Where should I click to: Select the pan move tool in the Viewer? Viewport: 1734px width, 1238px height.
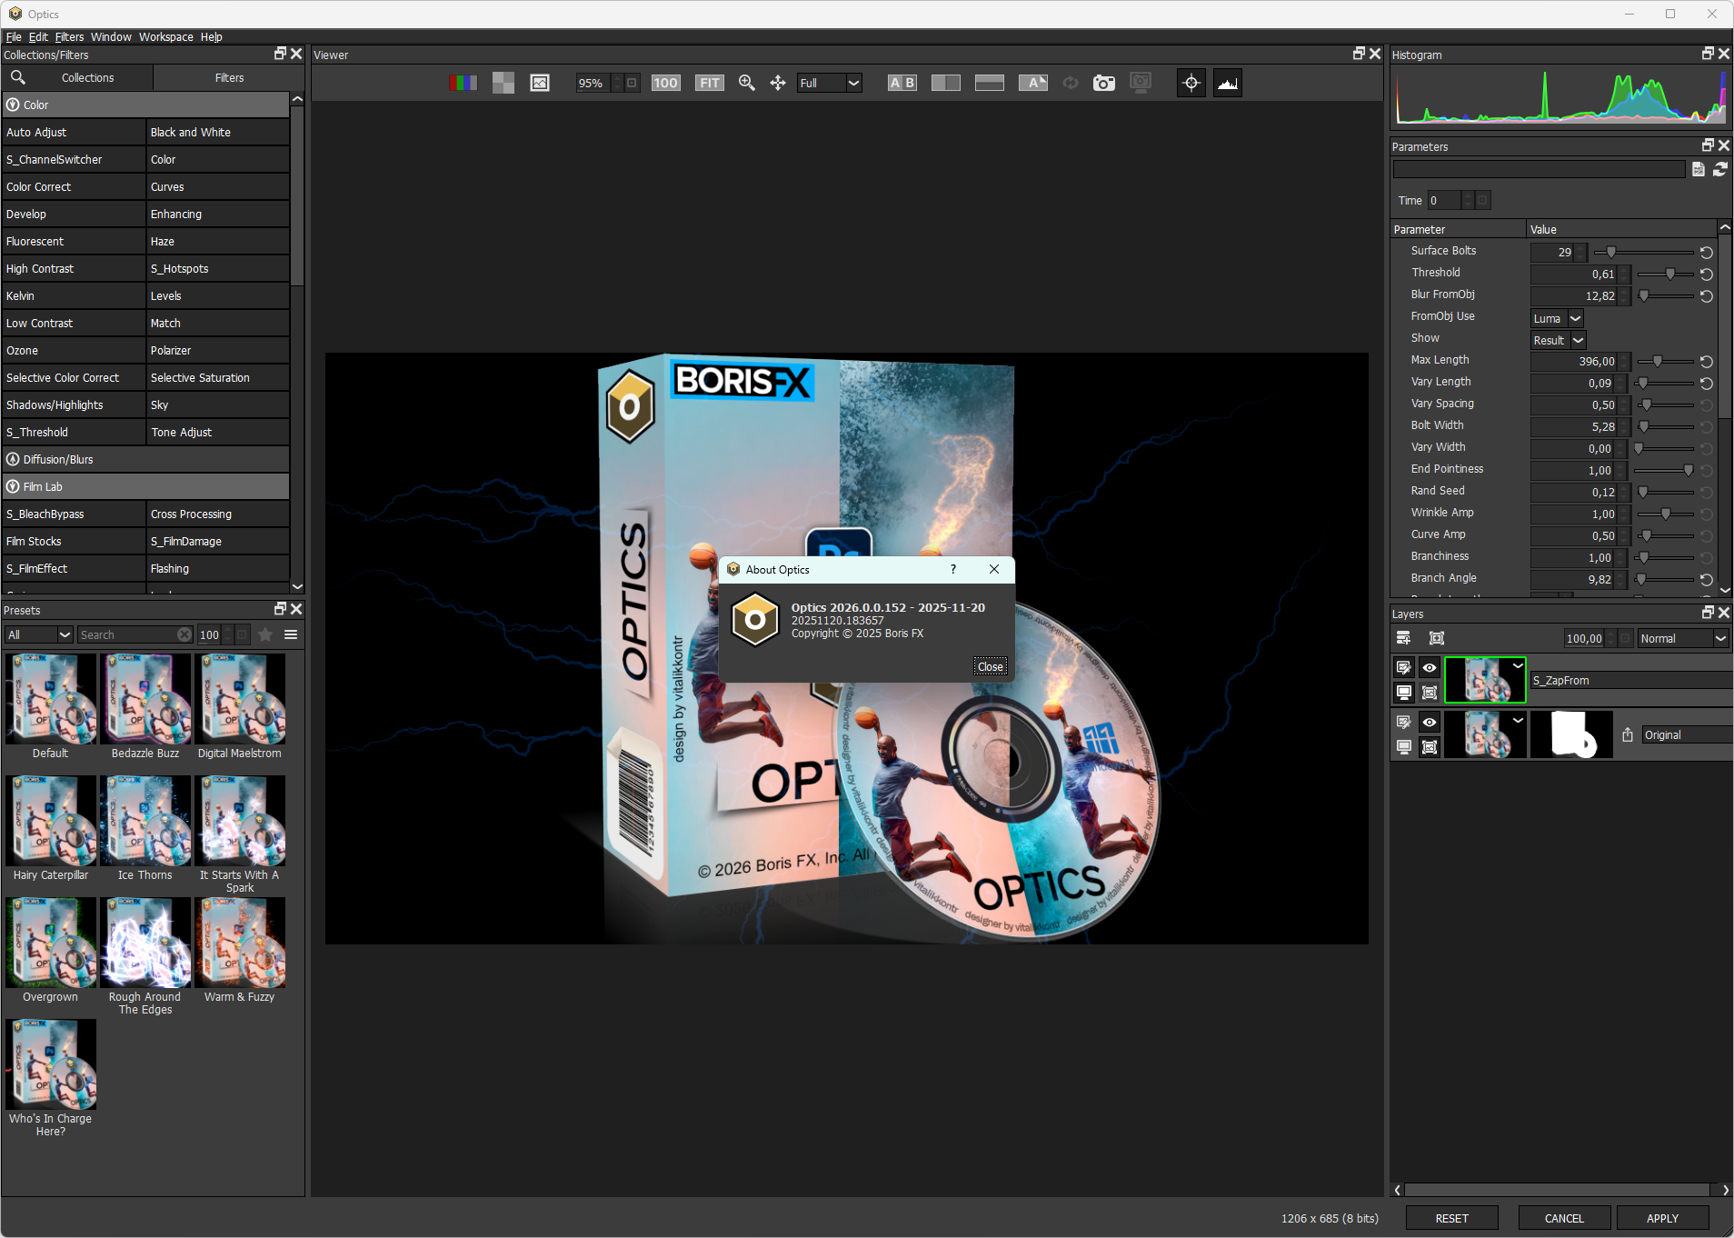pyautogui.click(x=778, y=83)
